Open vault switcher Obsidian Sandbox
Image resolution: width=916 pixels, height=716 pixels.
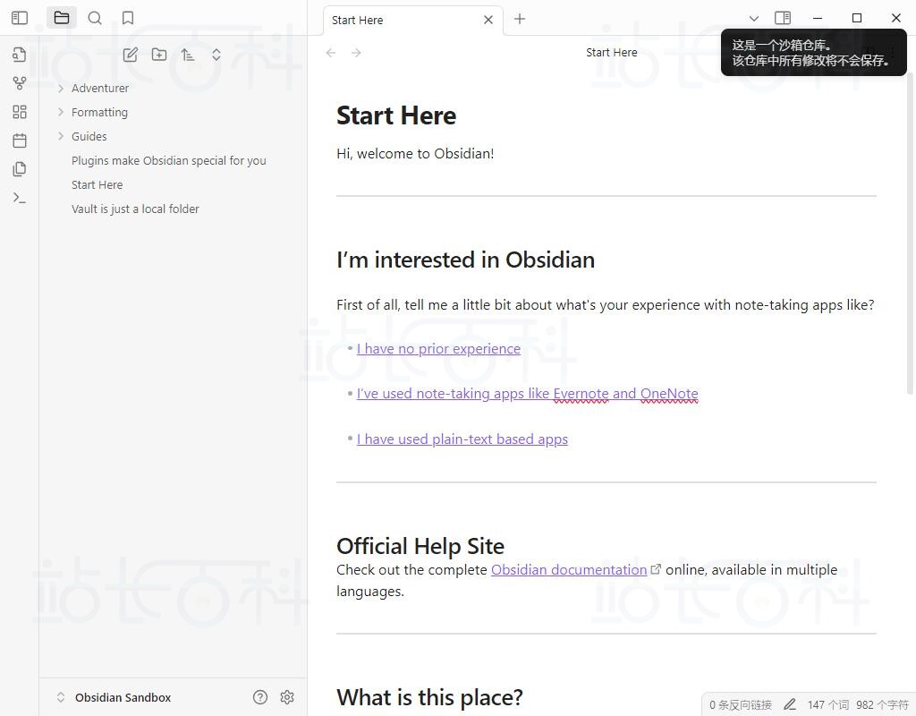[114, 697]
